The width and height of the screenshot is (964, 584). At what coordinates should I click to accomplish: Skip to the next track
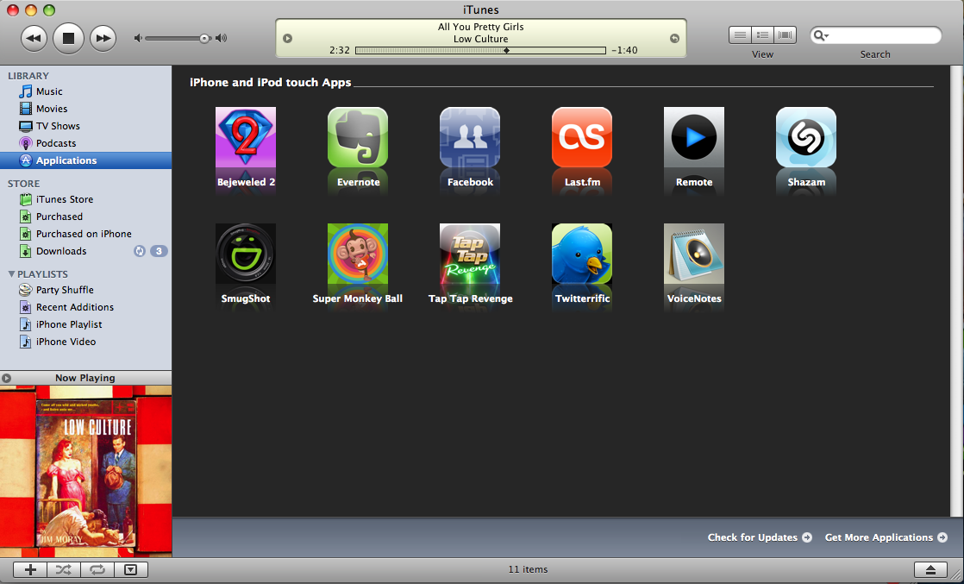point(103,38)
